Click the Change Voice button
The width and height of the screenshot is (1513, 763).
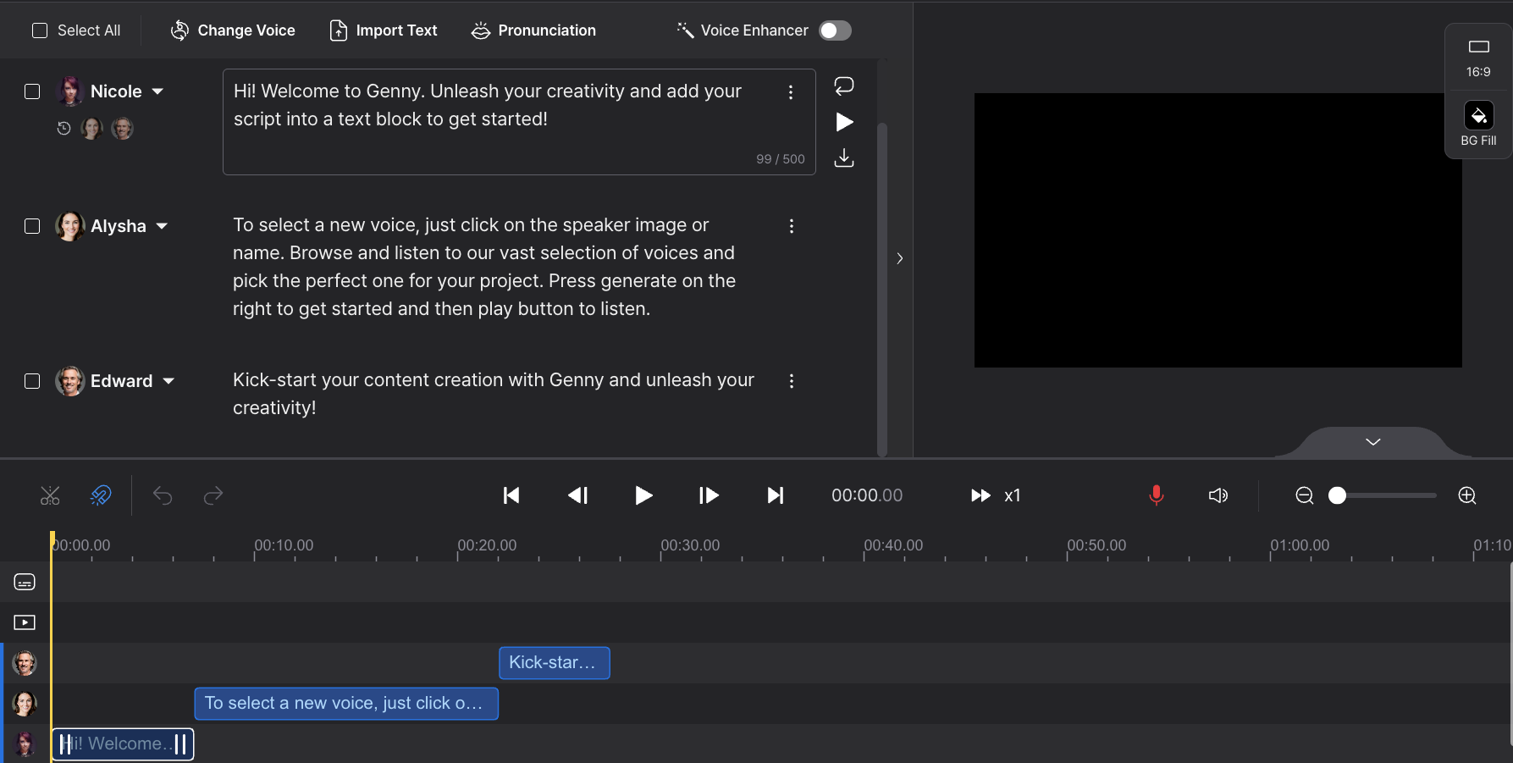[x=233, y=30]
